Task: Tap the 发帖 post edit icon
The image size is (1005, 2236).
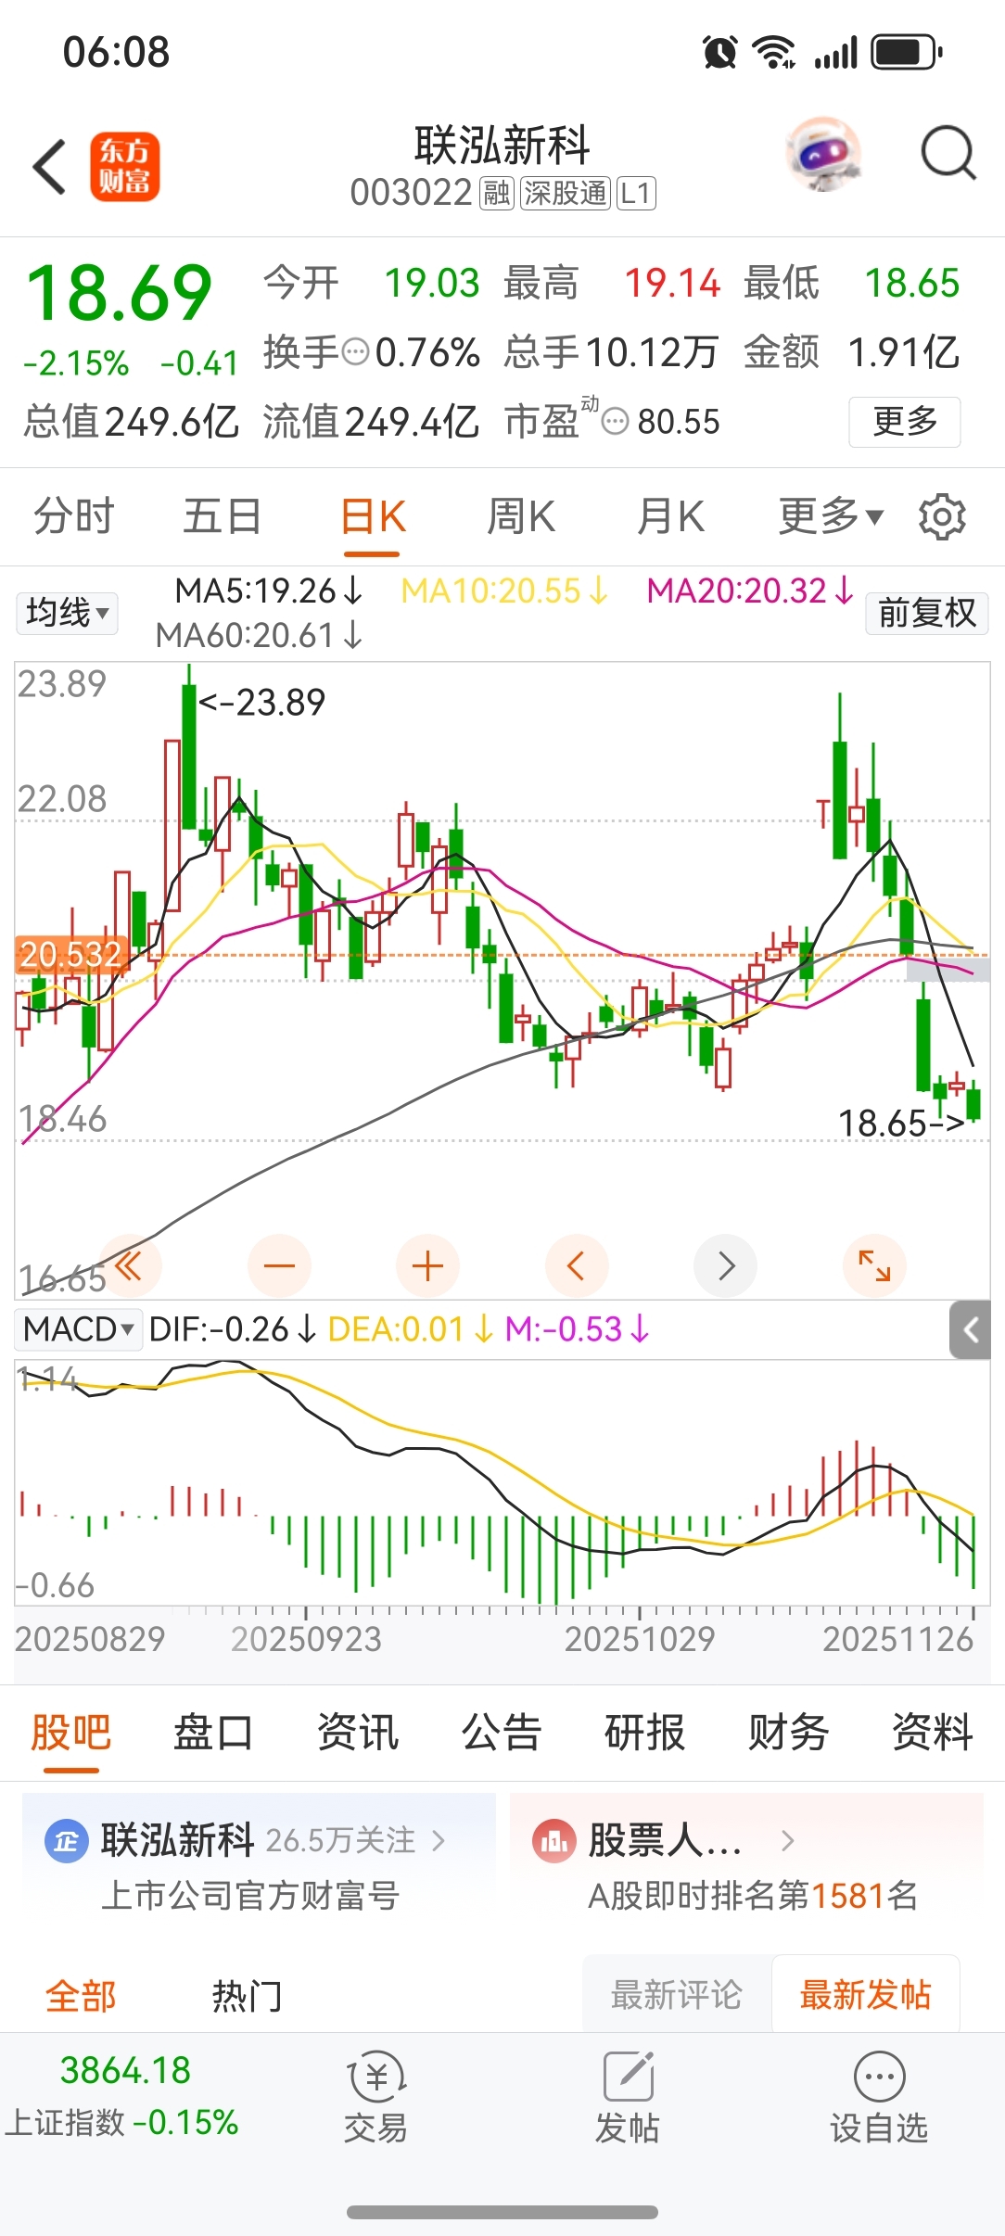Action: pyautogui.click(x=629, y=2077)
